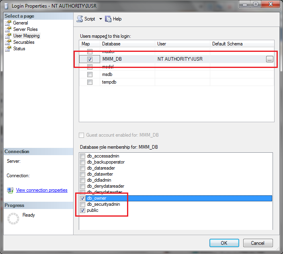Click Cancel to discard changes
The width and height of the screenshot is (283, 254).
(258, 243)
